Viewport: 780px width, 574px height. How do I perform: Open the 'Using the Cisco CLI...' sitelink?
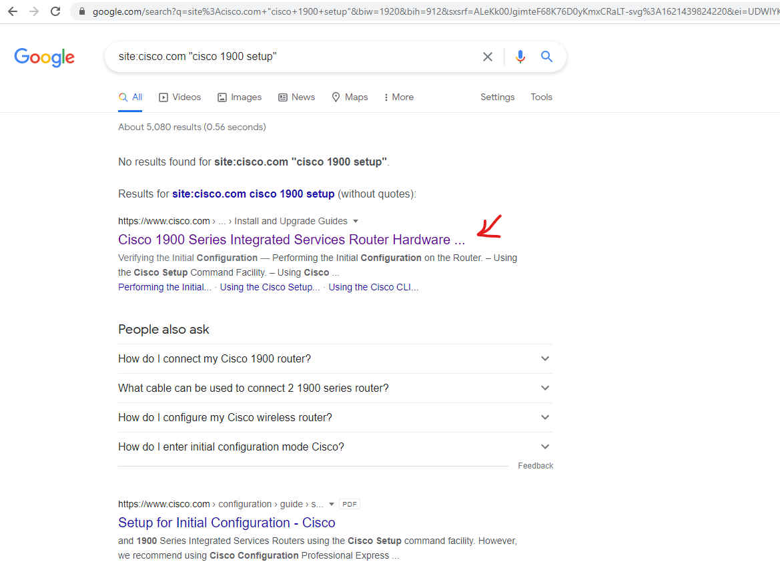click(x=374, y=288)
